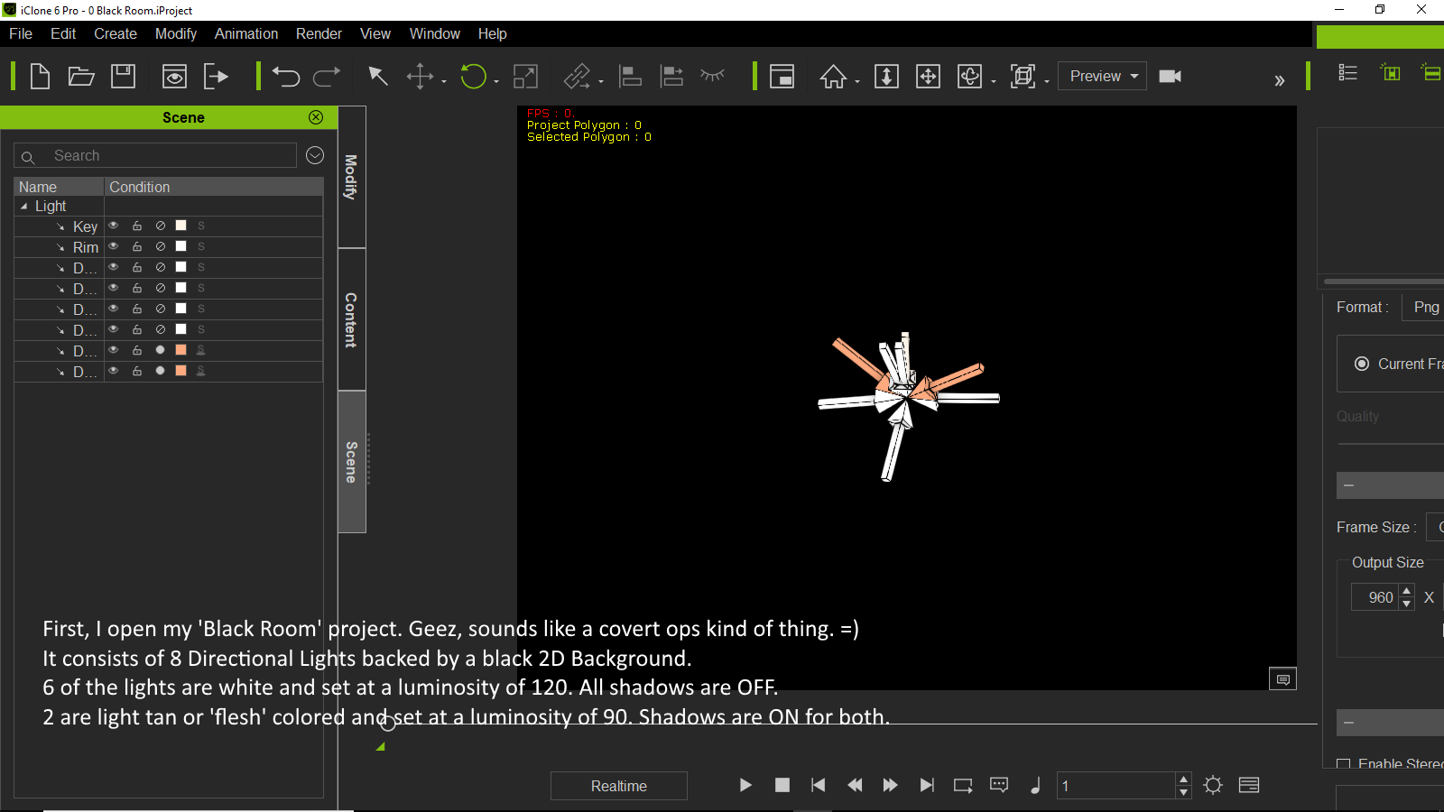The height and width of the screenshot is (812, 1444).
Task: Click the Home camera view icon
Action: [833, 77]
